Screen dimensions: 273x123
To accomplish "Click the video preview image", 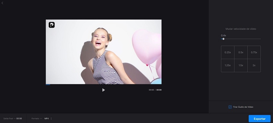I will coord(104,52).
